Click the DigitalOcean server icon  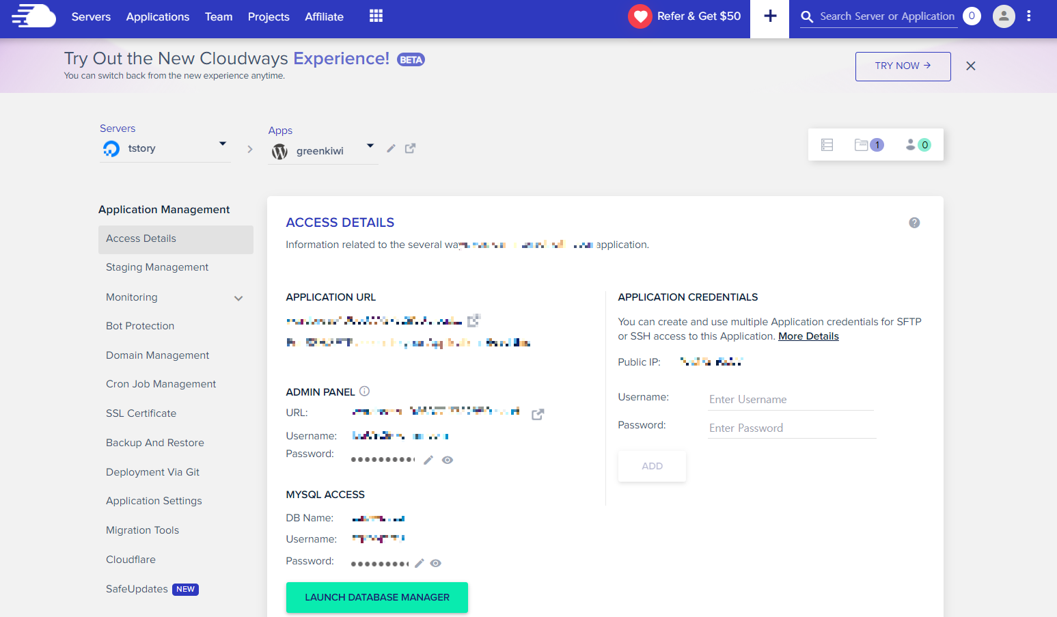click(x=111, y=148)
